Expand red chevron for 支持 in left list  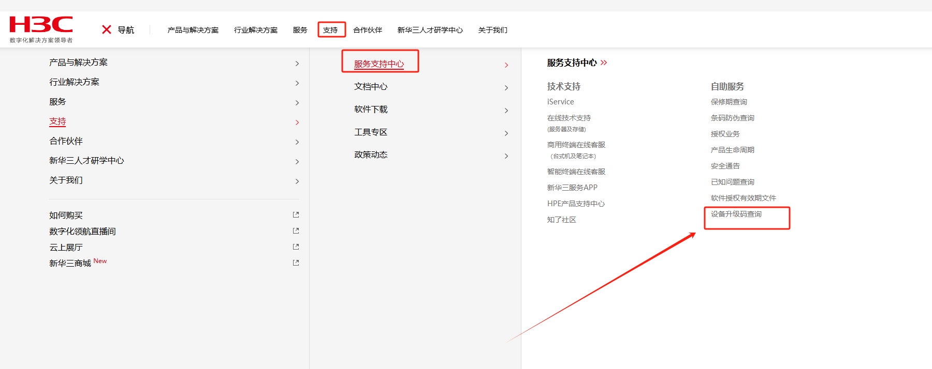[297, 122]
